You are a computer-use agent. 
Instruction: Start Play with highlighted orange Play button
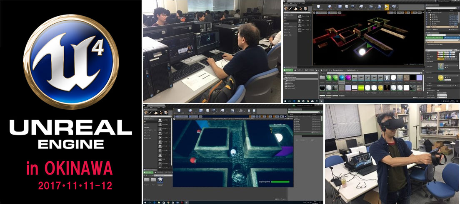click(x=387, y=7)
